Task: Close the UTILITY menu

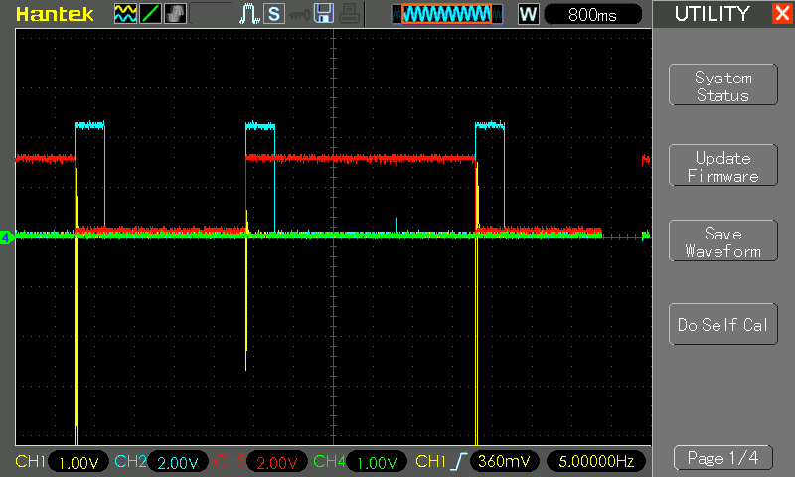Action: (781, 14)
